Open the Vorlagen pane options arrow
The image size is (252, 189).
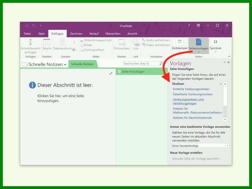click(224, 62)
